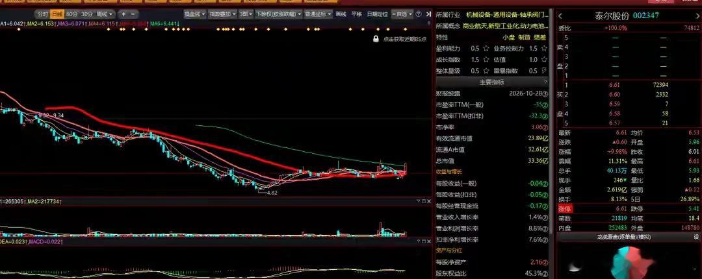Click the 收益与增长 section header
The height and width of the screenshot is (279, 702).
(448, 172)
